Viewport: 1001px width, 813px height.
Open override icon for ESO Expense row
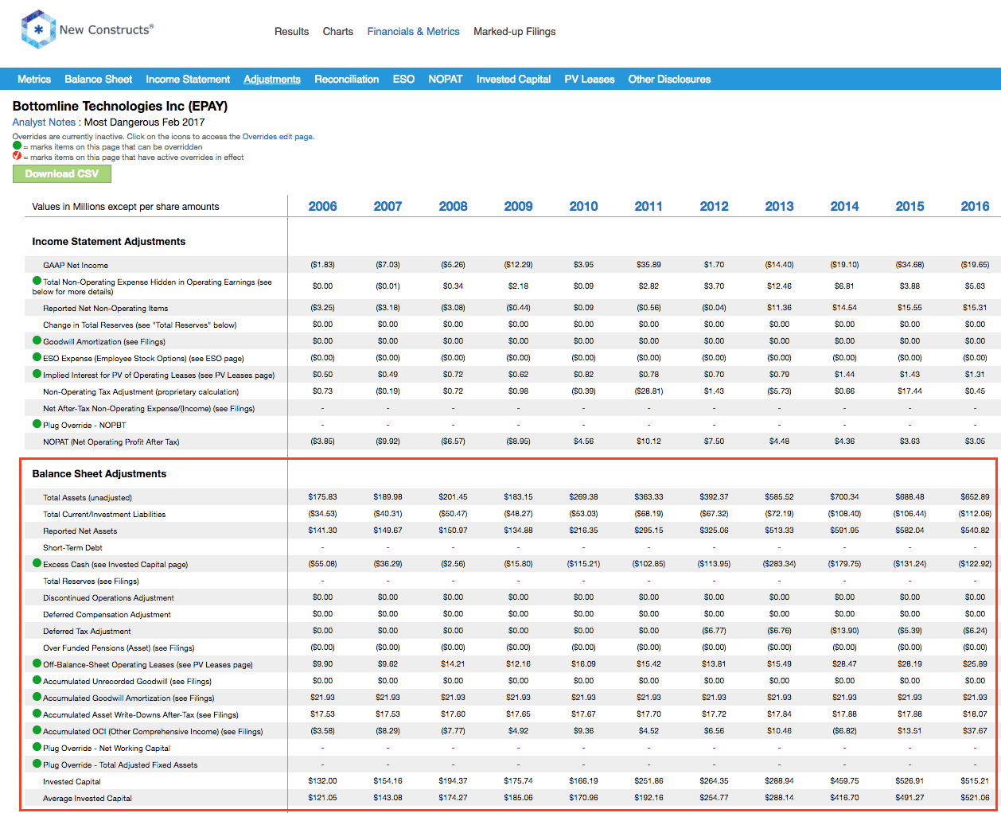point(37,357)
